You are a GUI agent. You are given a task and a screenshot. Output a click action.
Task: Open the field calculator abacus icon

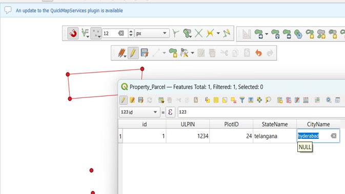tap(306, 100)
